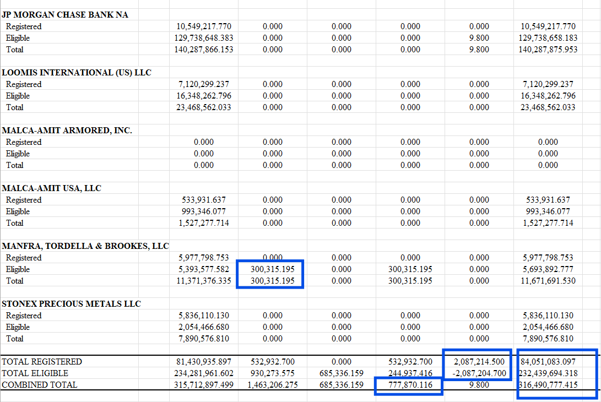Image resolution: width=601 pixels, height=402 pixels.
Task: Select the value 777,870.116
Action: 410,385
